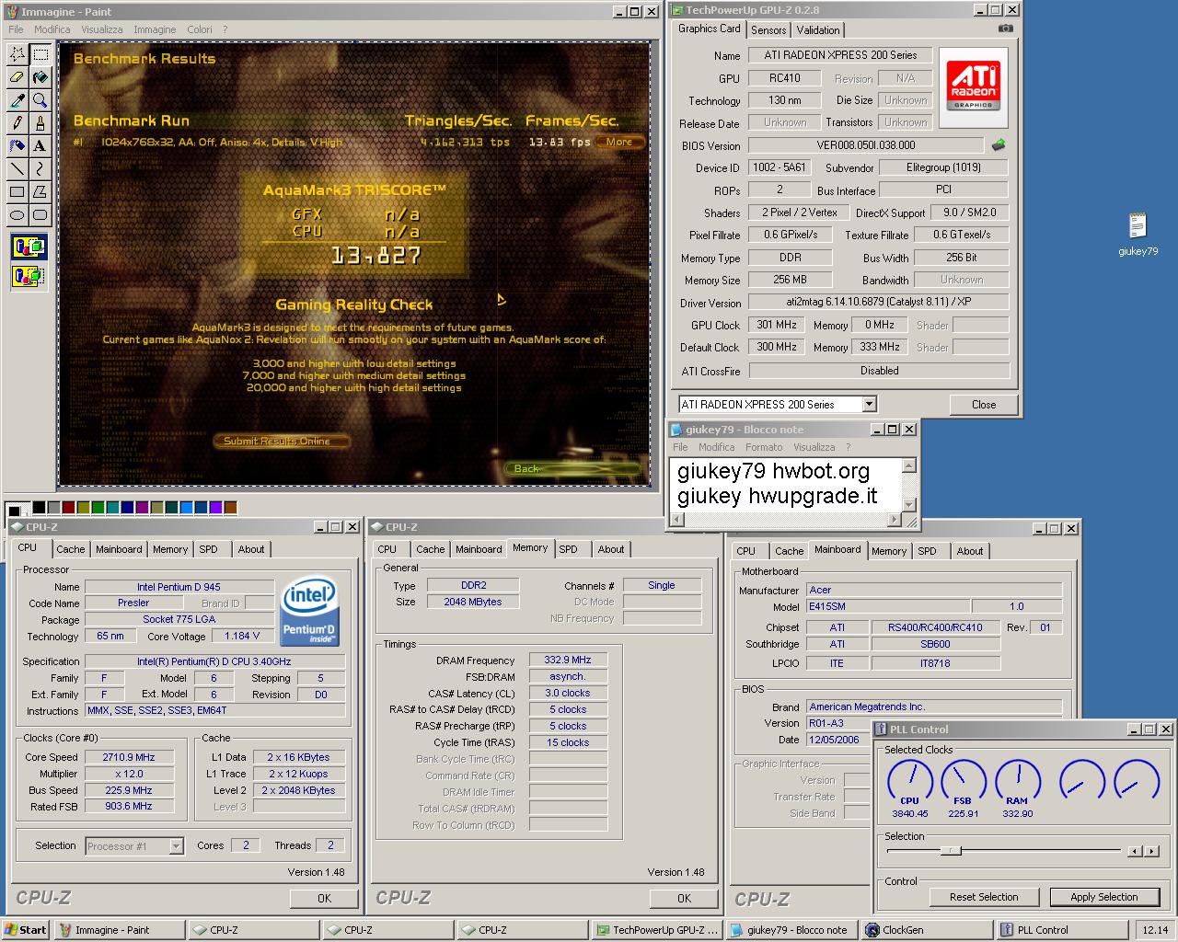This screenshot has height=942, width=1178.
Task: Click the Intel Pentium D logo
Action: pyautogui.click(x=309, y=609)
